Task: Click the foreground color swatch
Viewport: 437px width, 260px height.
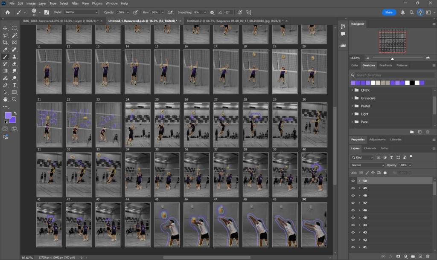Action: click(x=8, y=115)
